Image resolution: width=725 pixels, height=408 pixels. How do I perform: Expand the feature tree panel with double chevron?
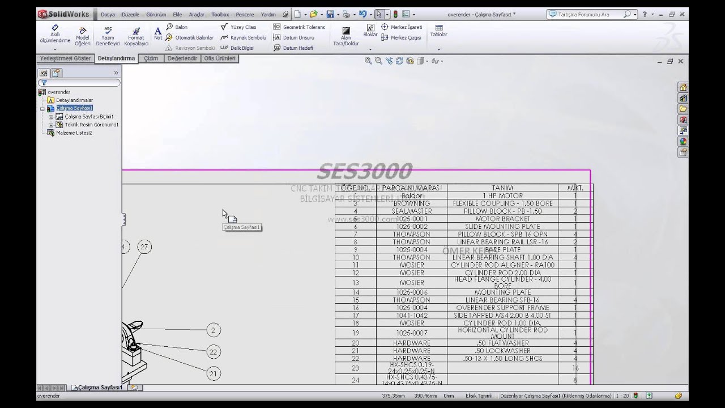click(116, 73)
